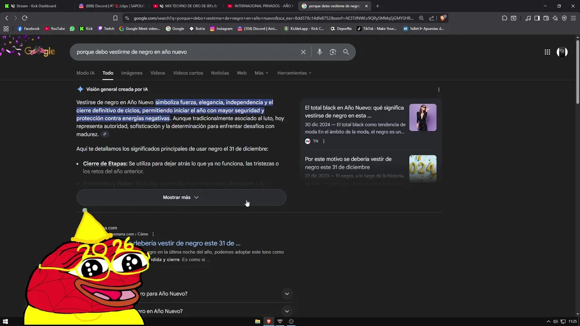Screen dimensions: 580x326
Task: Open new browser tab
Action: (377, 6)
